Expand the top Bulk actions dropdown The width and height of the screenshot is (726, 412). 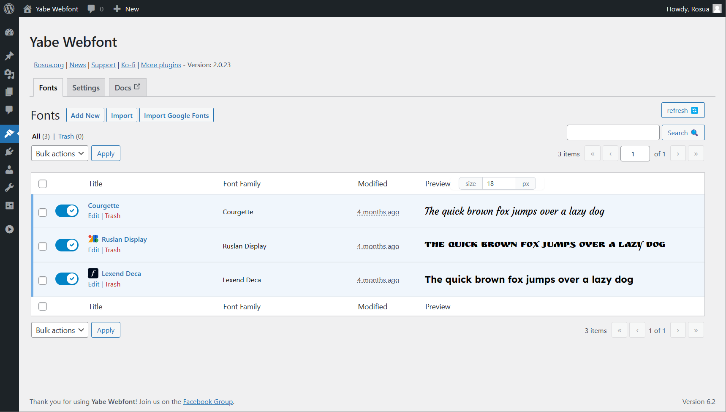60,153
